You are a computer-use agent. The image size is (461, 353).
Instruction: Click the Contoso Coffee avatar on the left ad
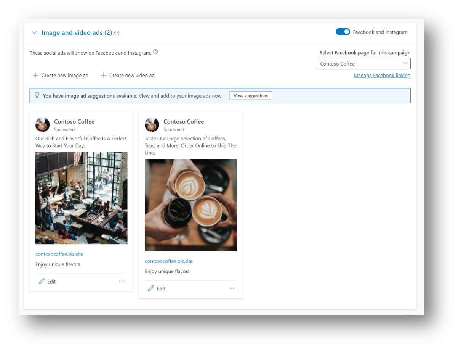coord(42,125)
